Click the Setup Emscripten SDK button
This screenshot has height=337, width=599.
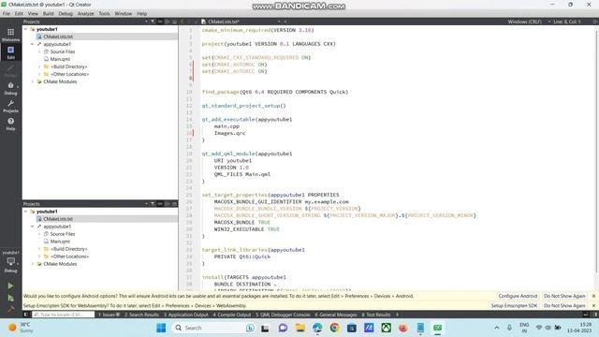[514, 306]
